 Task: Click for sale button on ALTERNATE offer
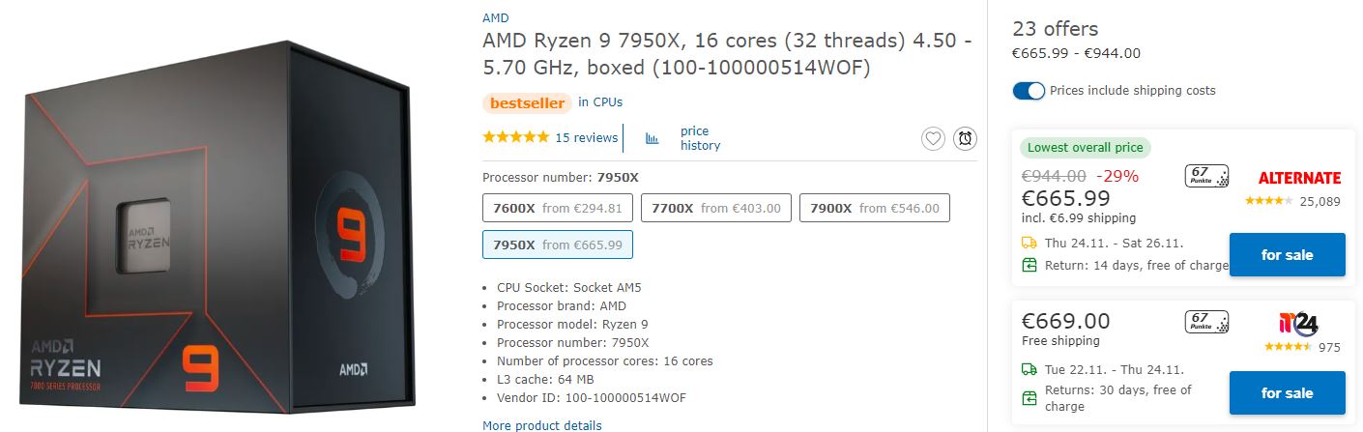pyautogui.click(x=1287, y=255)
